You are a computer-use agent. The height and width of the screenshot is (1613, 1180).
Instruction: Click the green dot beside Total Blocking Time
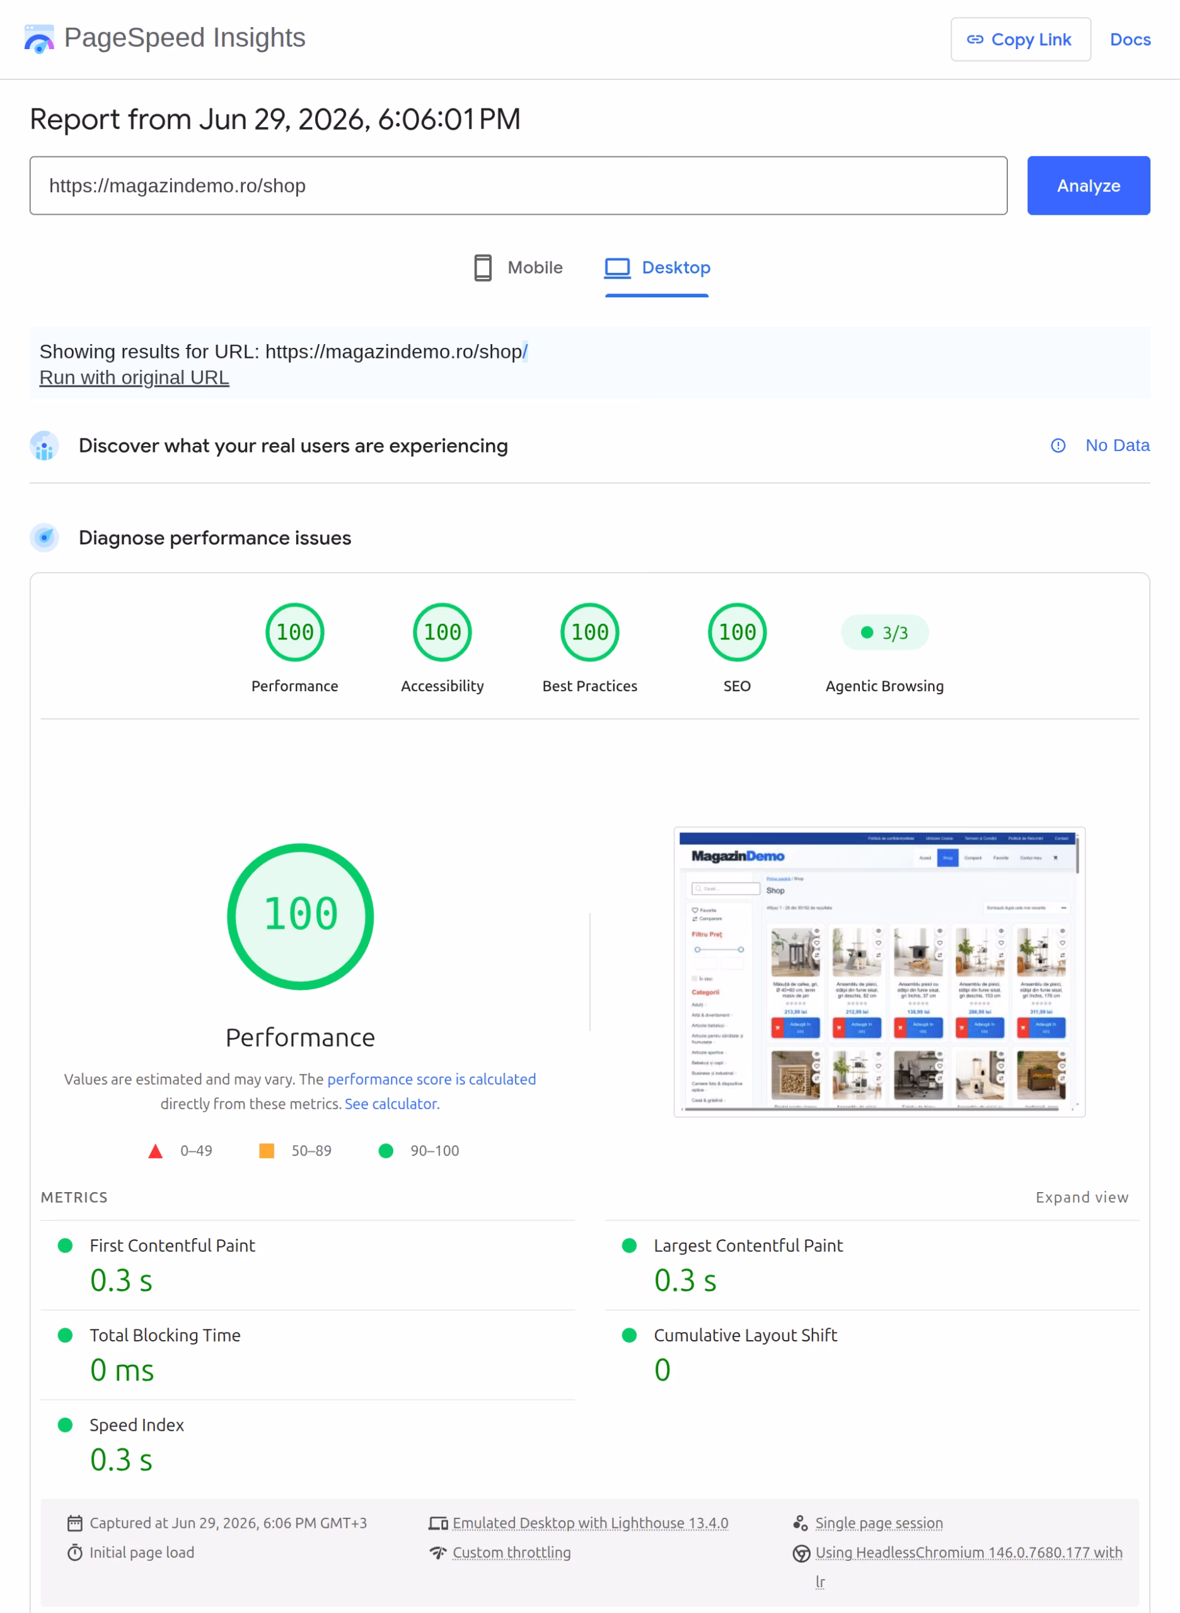pos(65,1335)
